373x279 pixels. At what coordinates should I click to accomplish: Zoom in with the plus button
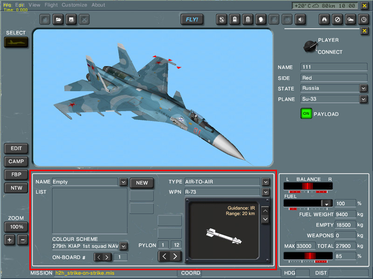(x=9, y=240)
